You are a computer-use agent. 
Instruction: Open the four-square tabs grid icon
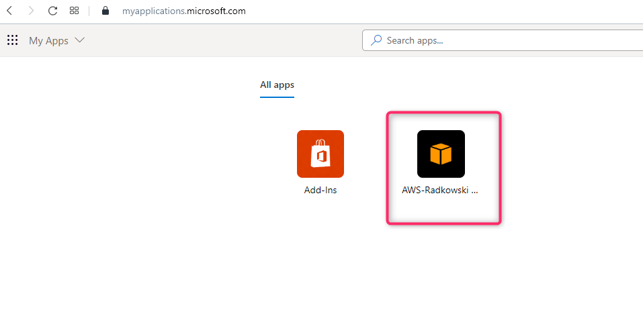[74, 11]
